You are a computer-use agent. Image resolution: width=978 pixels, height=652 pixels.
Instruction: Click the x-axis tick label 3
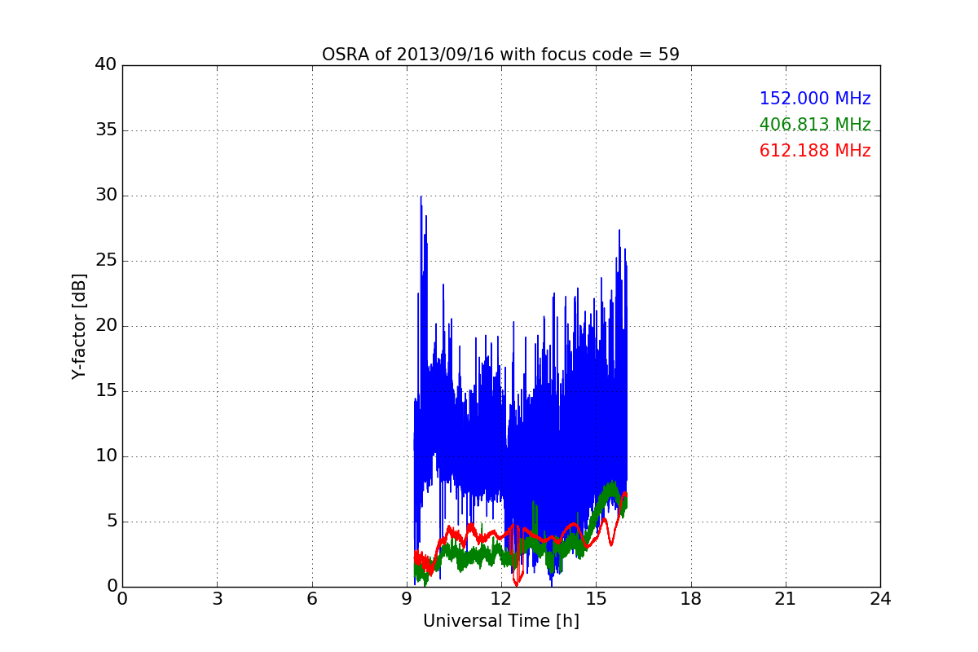click(217, 599)
